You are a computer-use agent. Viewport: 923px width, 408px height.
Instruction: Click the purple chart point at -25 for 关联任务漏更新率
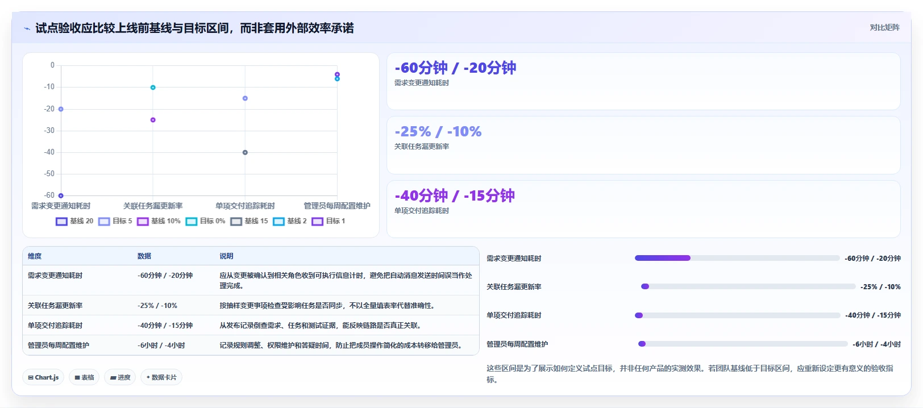(153, 120)
